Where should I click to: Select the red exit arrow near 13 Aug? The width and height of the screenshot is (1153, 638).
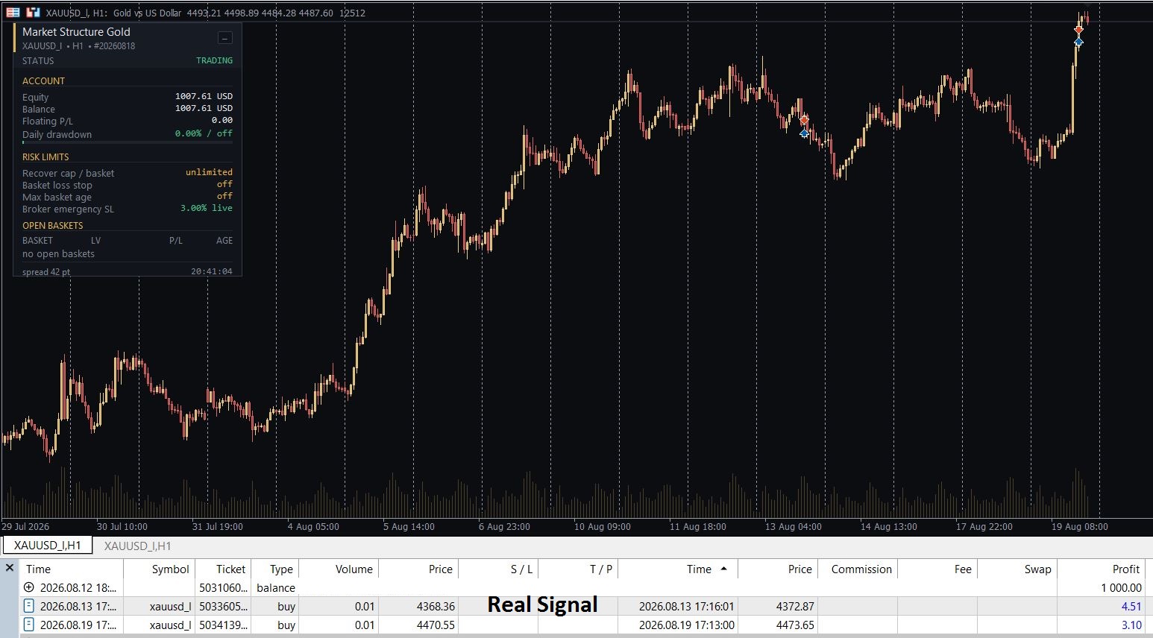pyautogui.click(x=804, y=120)
